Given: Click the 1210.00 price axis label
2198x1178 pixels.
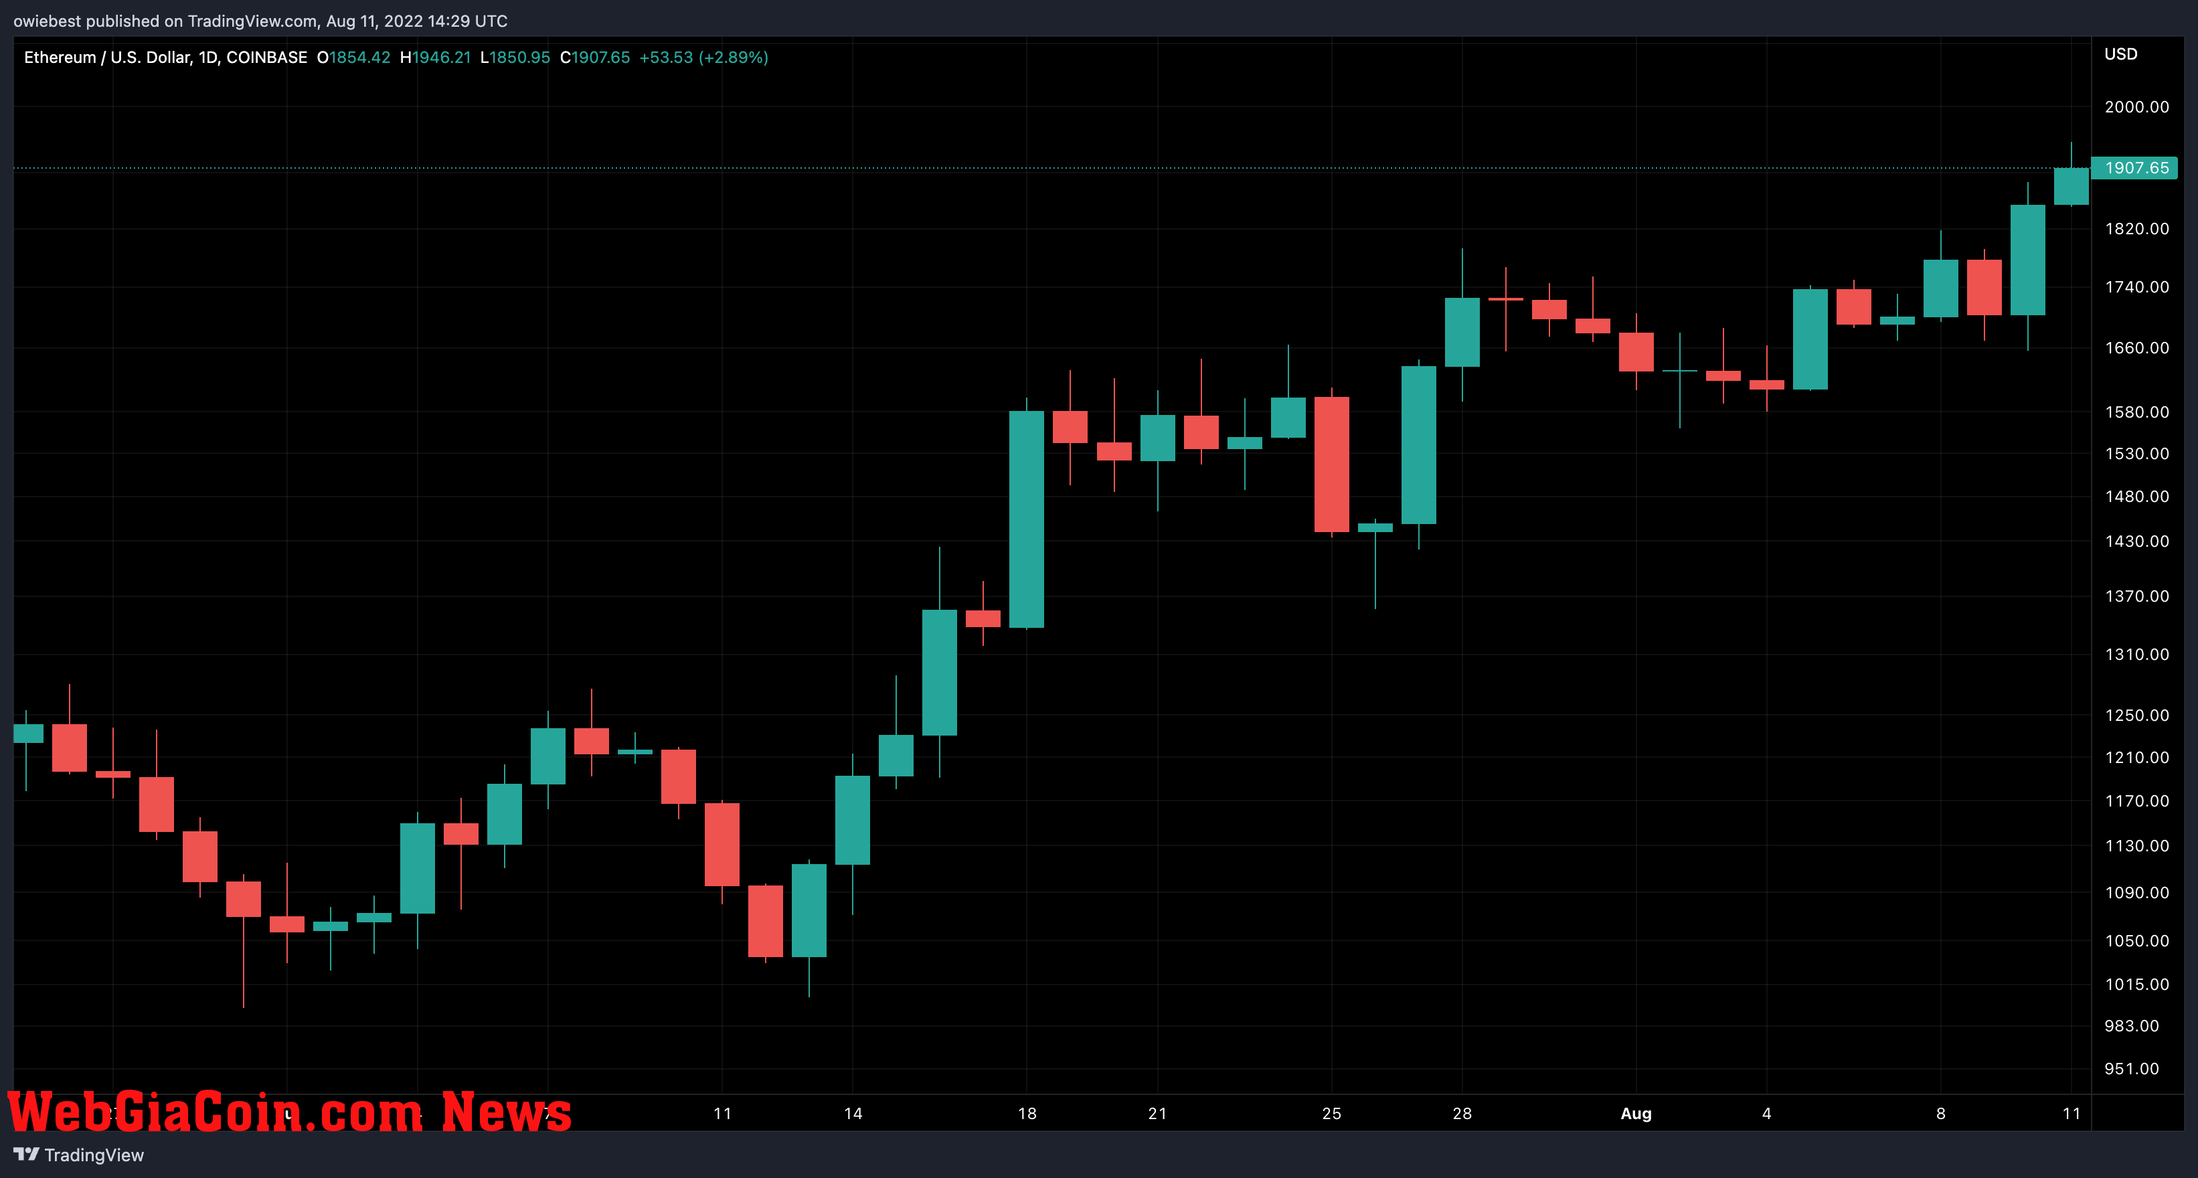Looking at the screenshot, I should coord(2136,758).
